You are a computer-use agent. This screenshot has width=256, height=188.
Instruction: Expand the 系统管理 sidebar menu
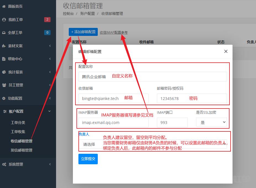click(x=28, y=164)
